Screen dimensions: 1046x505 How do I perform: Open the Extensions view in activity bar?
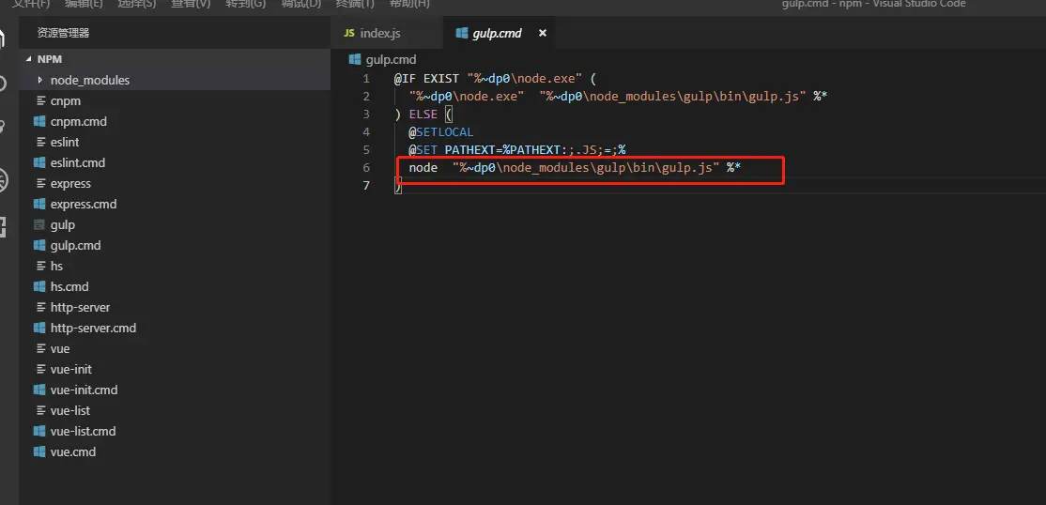coord(4,227)
